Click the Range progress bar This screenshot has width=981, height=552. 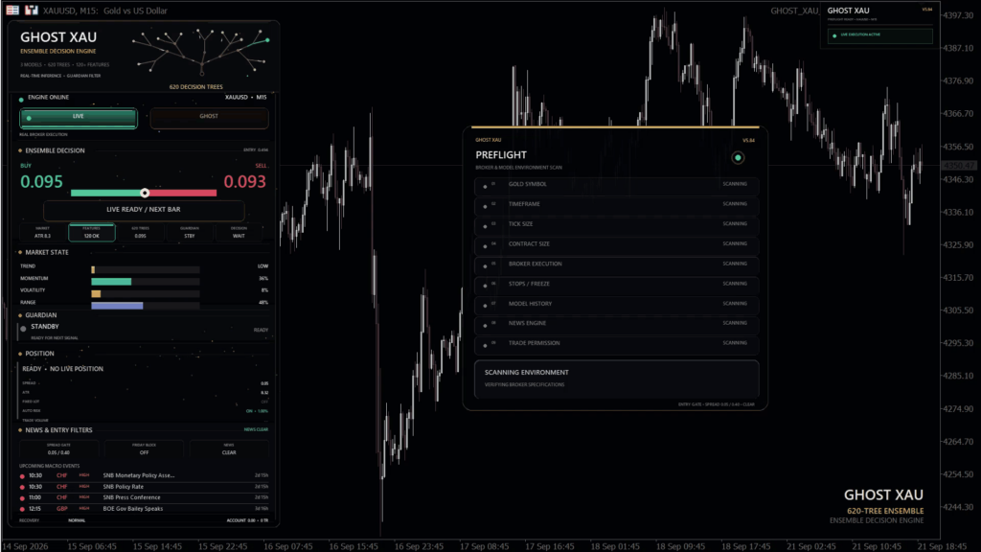(146, 306)
